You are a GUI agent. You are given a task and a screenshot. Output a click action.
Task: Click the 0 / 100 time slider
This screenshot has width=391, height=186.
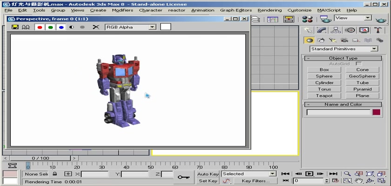coord(40,158)
